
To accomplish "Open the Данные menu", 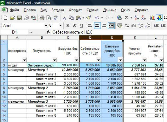I will [x=110, y=10].
